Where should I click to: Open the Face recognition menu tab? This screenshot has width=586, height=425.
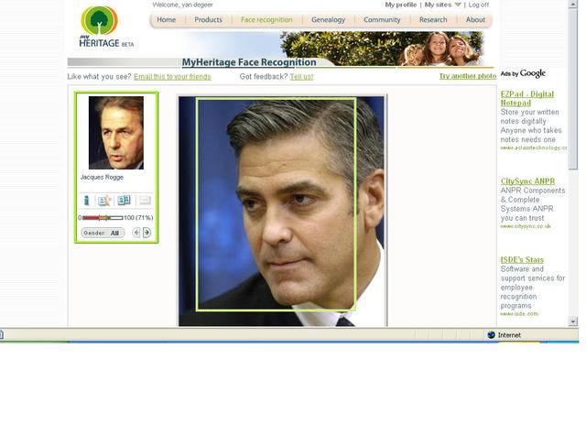[266, 19]
